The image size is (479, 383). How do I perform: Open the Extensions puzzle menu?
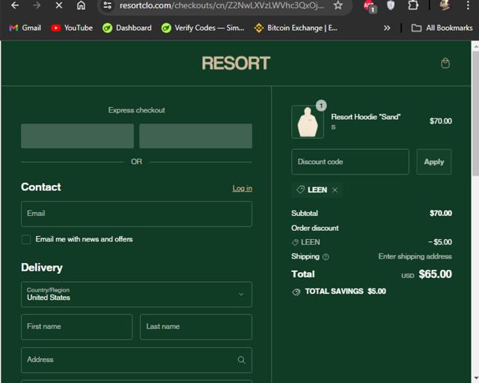click(x=413, y=5)
